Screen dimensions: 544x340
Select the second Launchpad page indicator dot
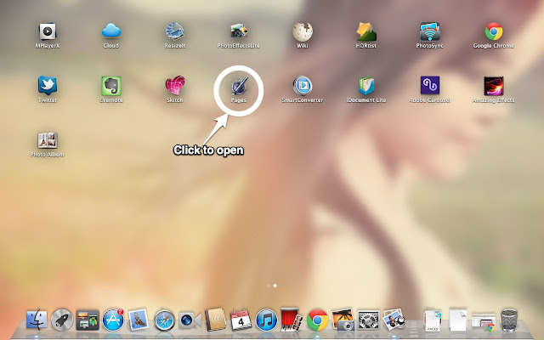click(x=275, y=286)
